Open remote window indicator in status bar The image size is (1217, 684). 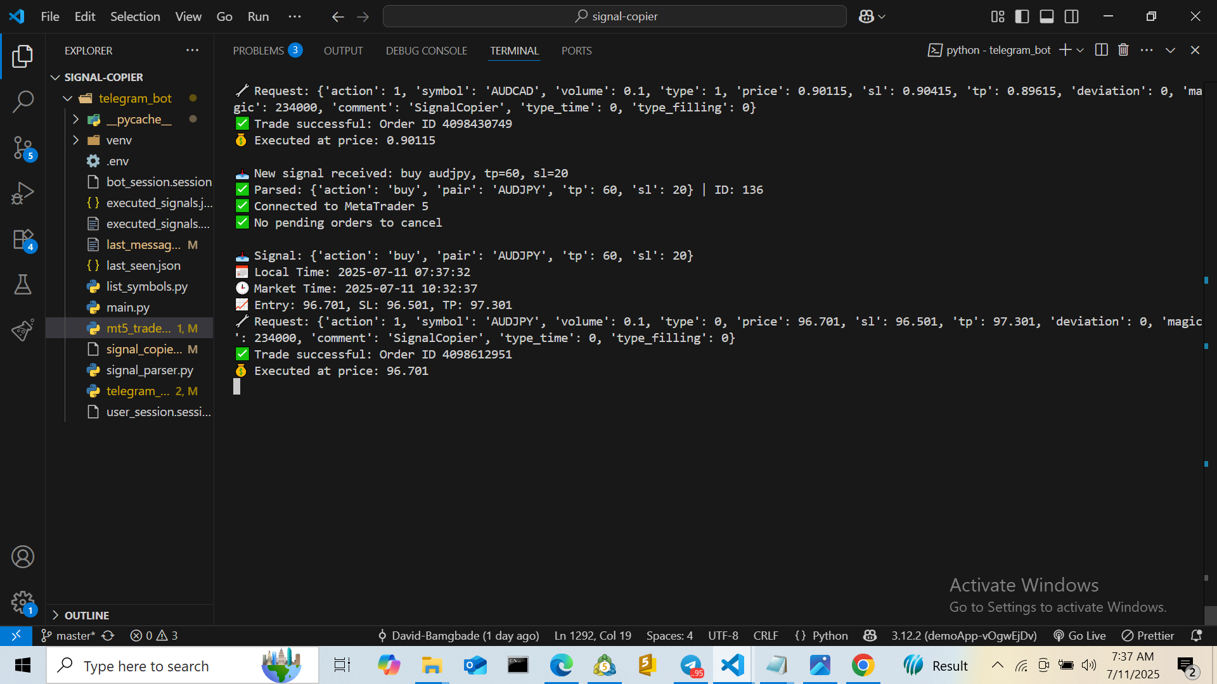tap(16, 635)
